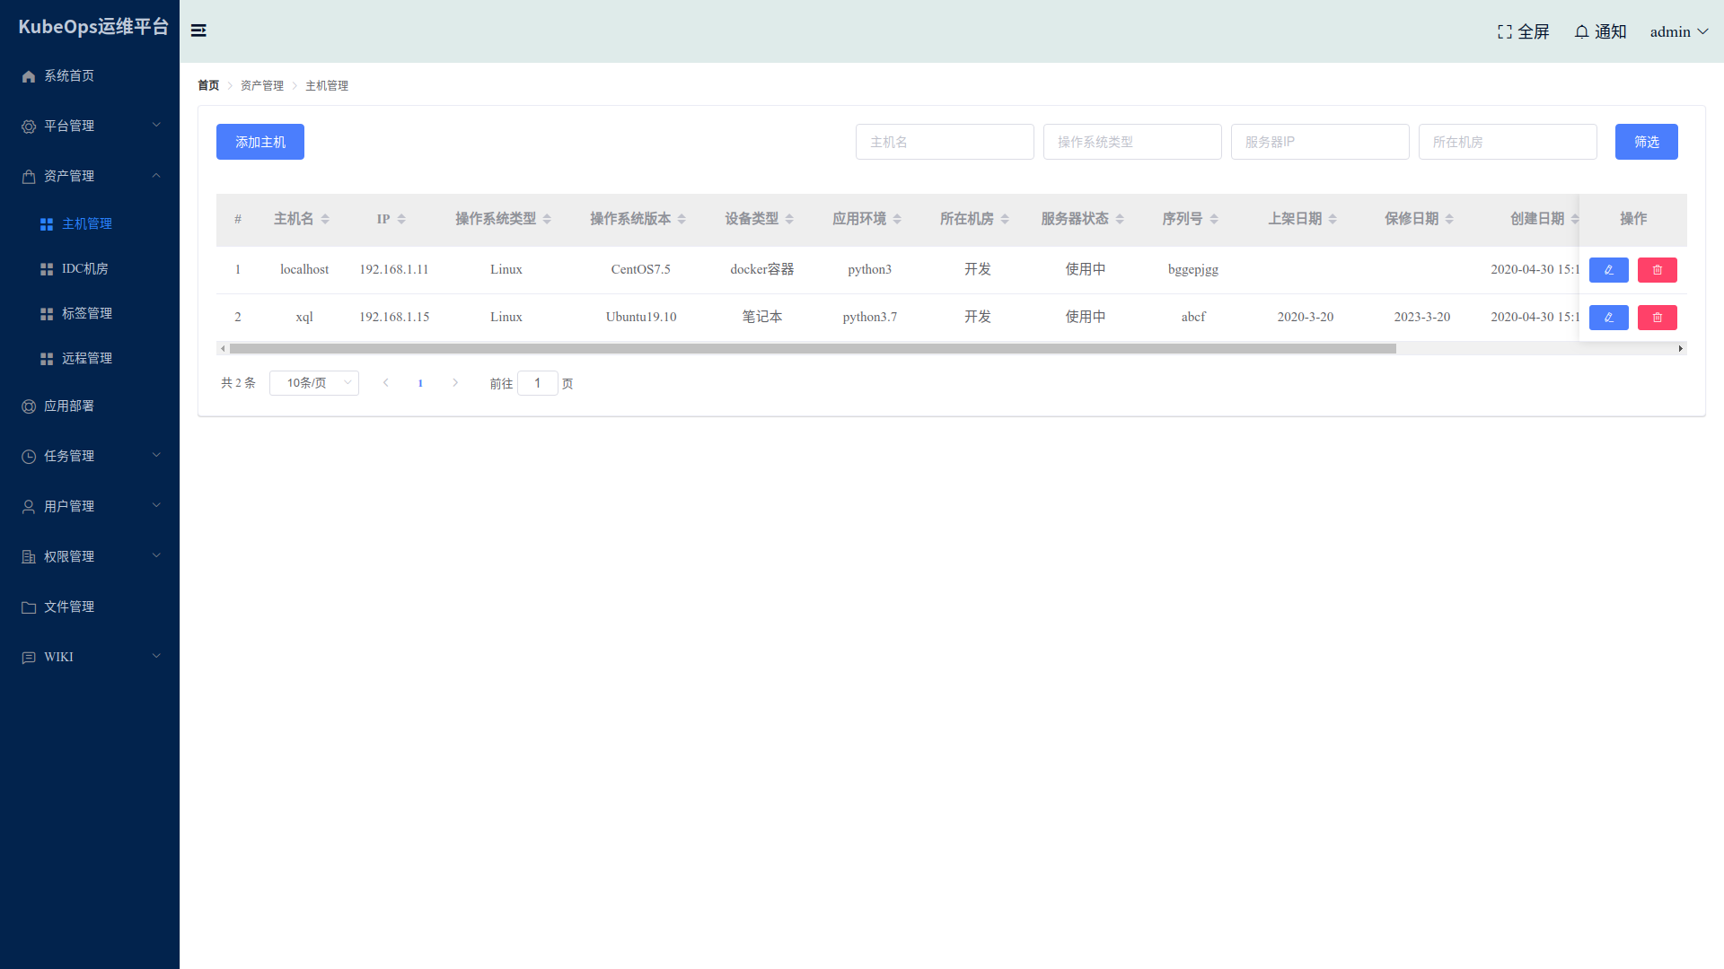Viewport: 1724px width, 969px height.
Task: Click the edit icon for xql row
Action: click(1608, 318)
